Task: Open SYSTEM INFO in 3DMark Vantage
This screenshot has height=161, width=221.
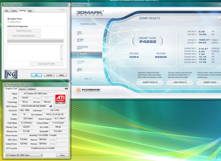Action: 83,47
